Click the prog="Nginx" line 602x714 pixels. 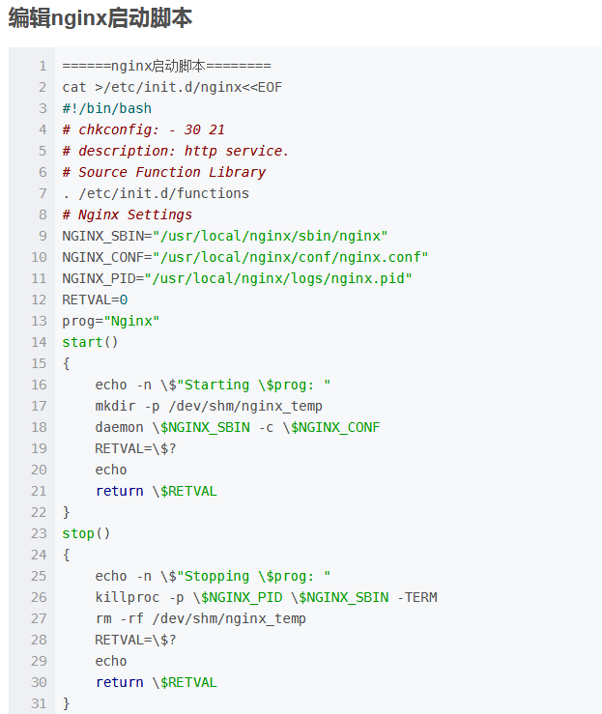tap(111, 321)
